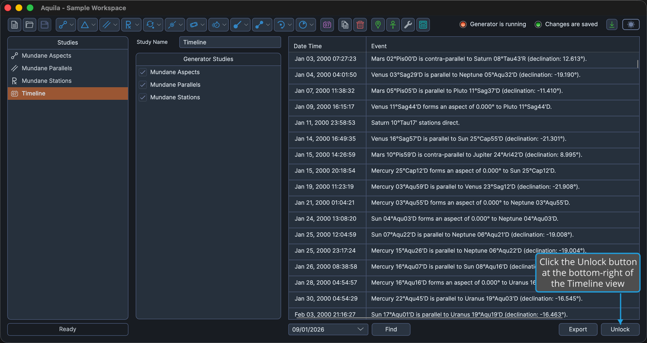647x343 pixels.
Task: Uncheck Mundane Stations in Generator Studies
Action: [x=143, y=97]
